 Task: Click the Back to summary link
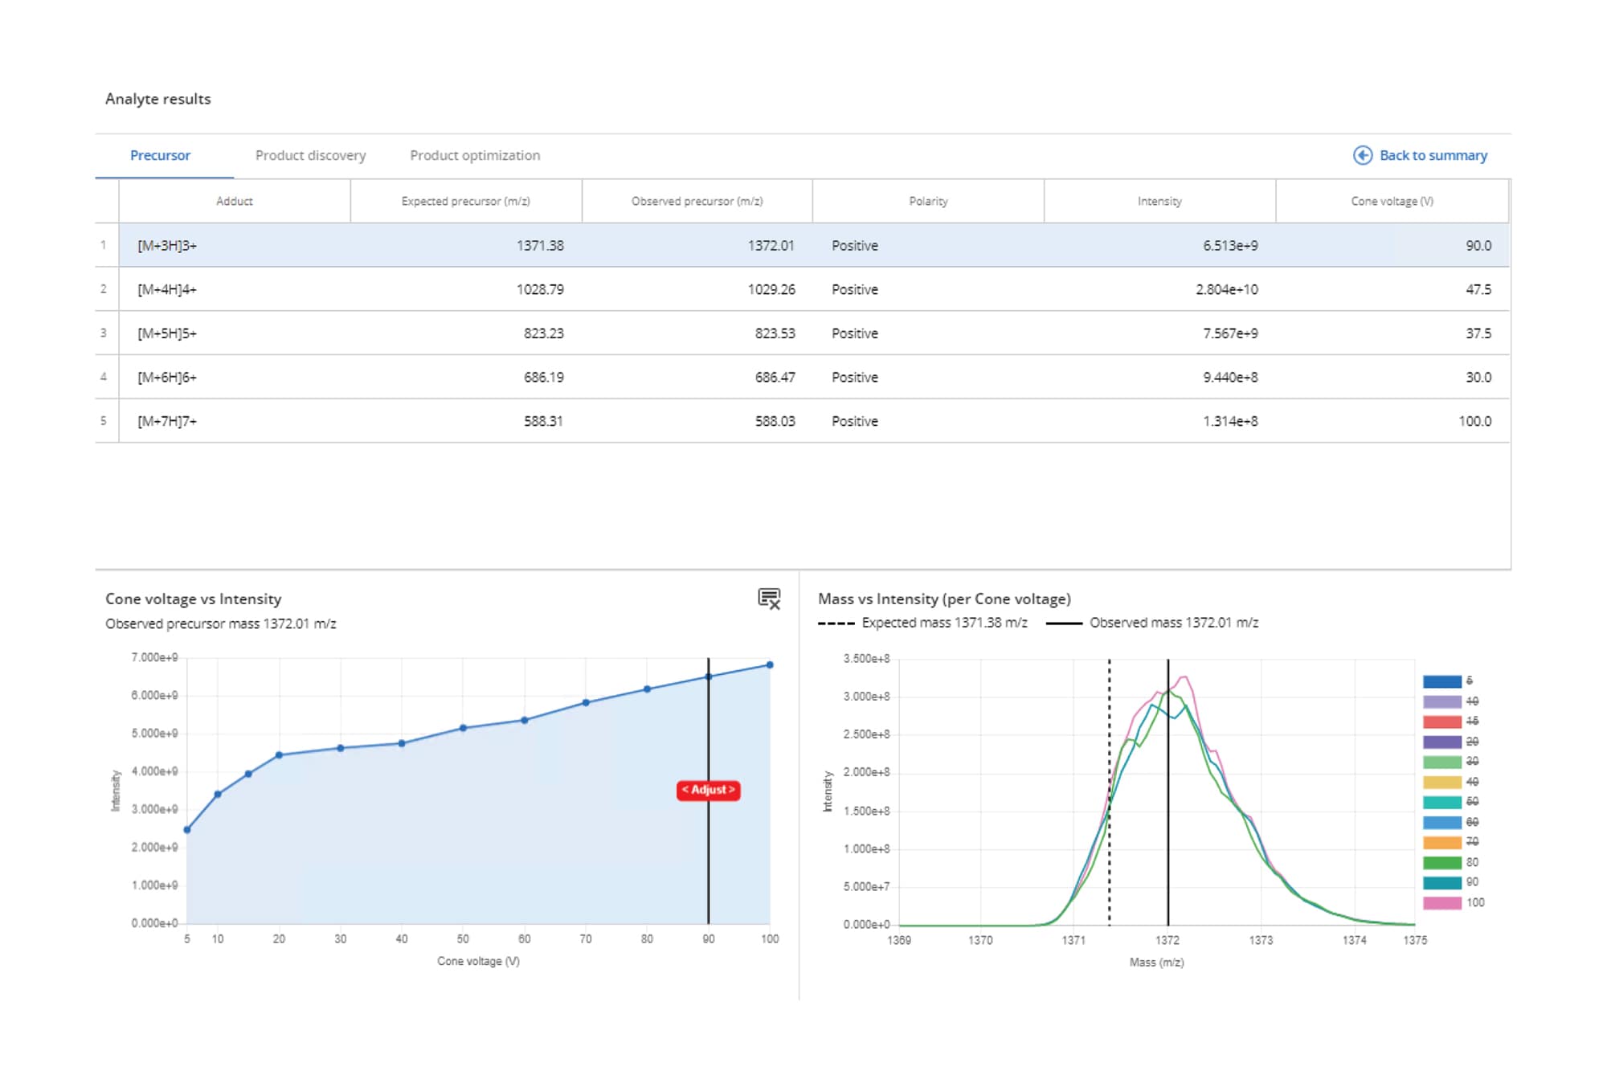[1433, 155]
